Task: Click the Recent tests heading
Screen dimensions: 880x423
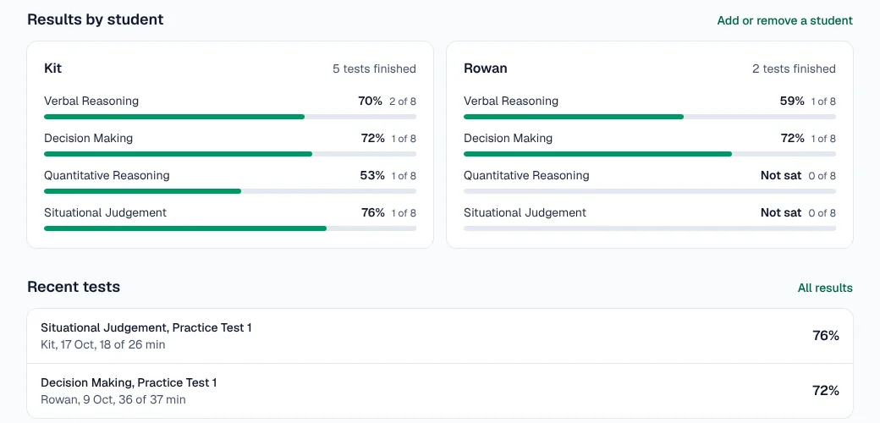Action: 74,287
